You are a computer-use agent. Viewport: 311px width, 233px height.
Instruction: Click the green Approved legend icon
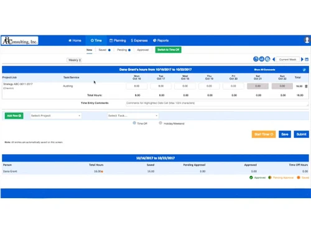coord(251,178)
